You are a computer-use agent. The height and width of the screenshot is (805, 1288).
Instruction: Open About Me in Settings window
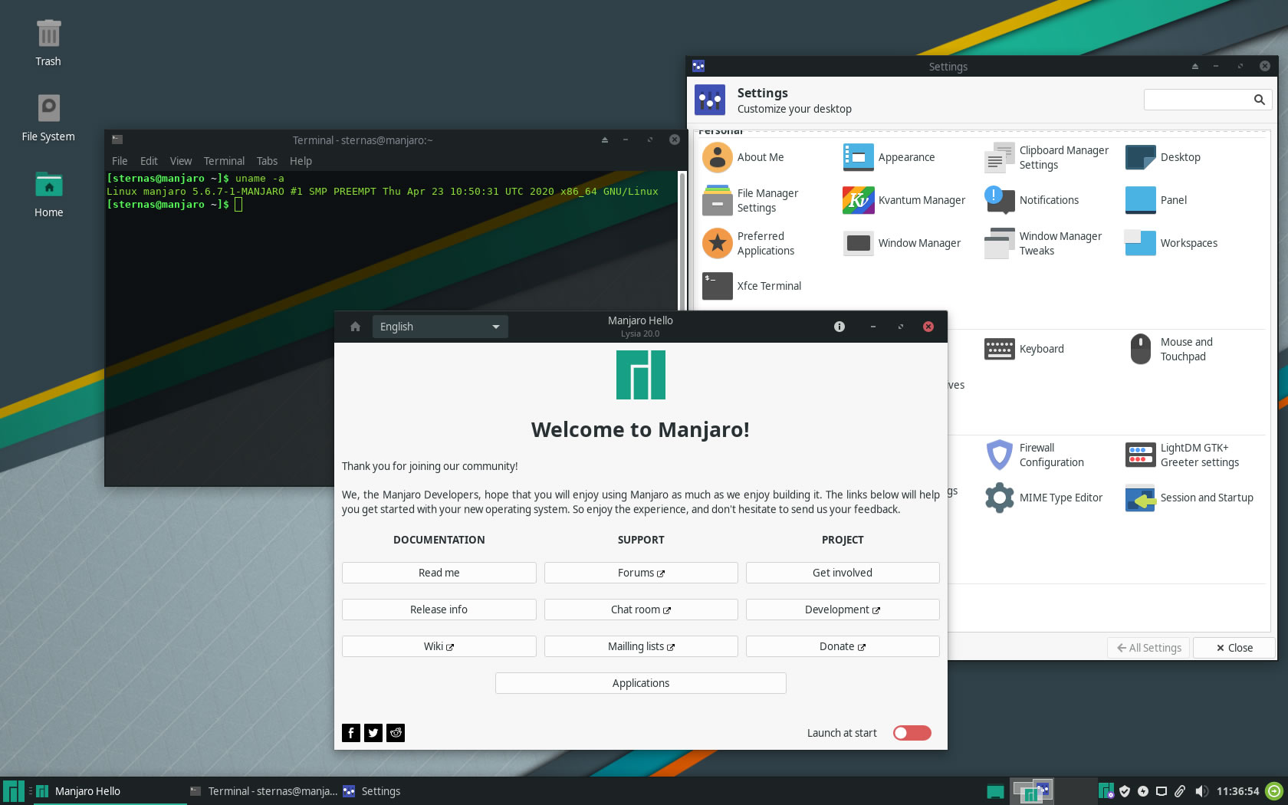point(743,157)
